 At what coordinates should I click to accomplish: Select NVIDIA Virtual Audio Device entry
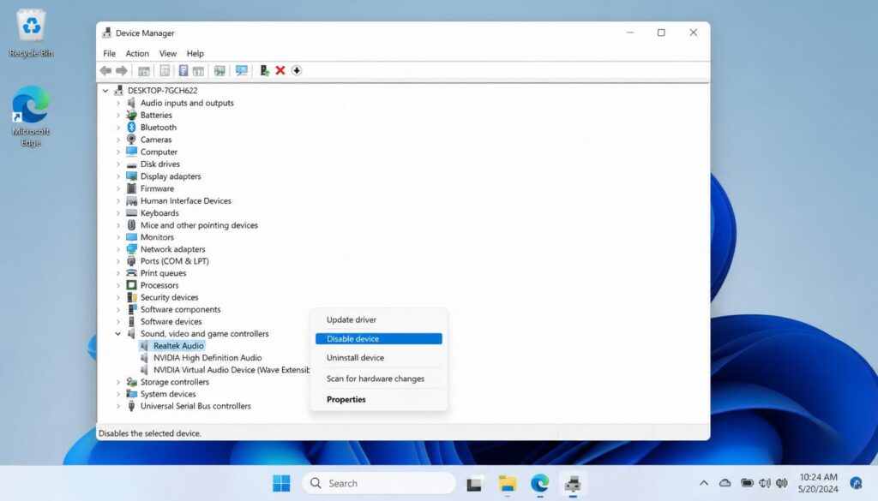tap(231, 370)
